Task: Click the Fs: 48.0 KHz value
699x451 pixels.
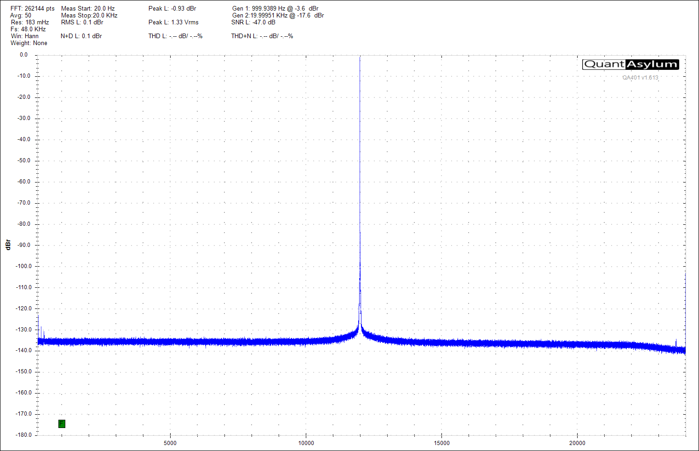Action: click(x=28, y=29)
